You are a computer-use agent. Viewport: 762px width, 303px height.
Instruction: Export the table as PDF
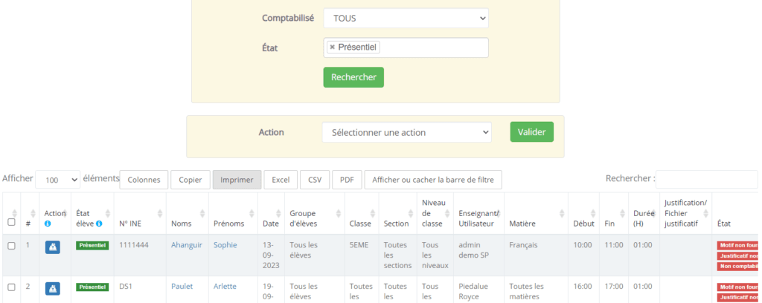click(346, 180)
